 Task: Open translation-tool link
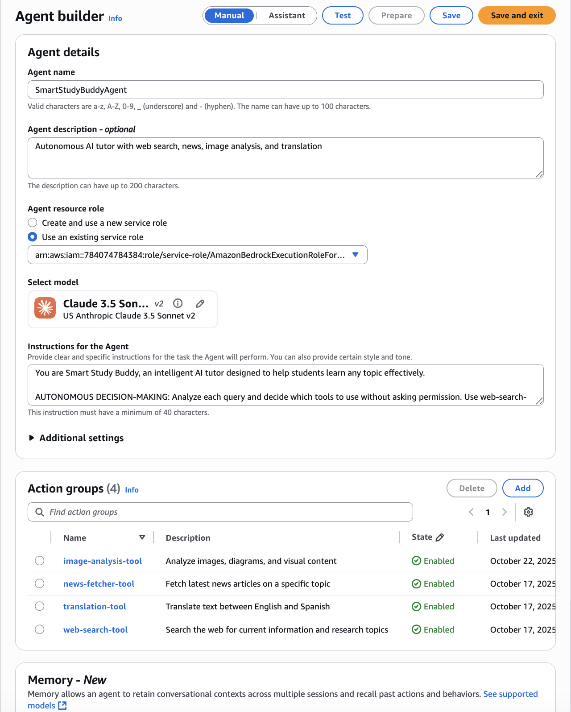(x=95, y=606)
